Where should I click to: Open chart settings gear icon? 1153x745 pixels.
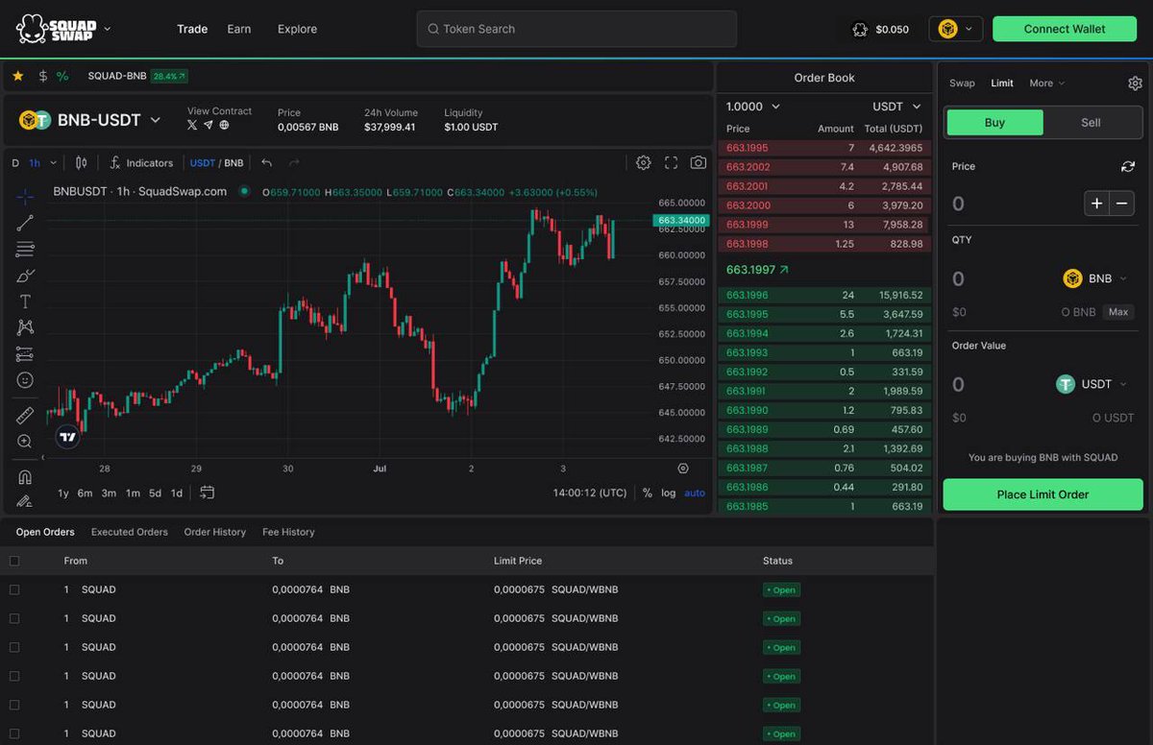[x=644, y=163]
